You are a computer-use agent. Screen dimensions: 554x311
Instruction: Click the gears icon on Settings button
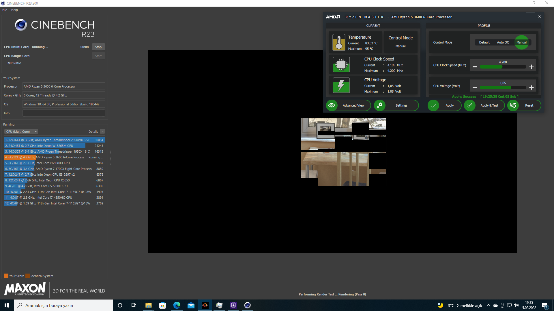[380, 105]
